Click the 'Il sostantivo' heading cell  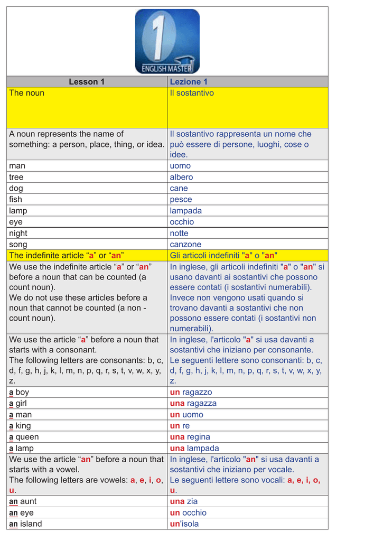(x=248, y=108)
